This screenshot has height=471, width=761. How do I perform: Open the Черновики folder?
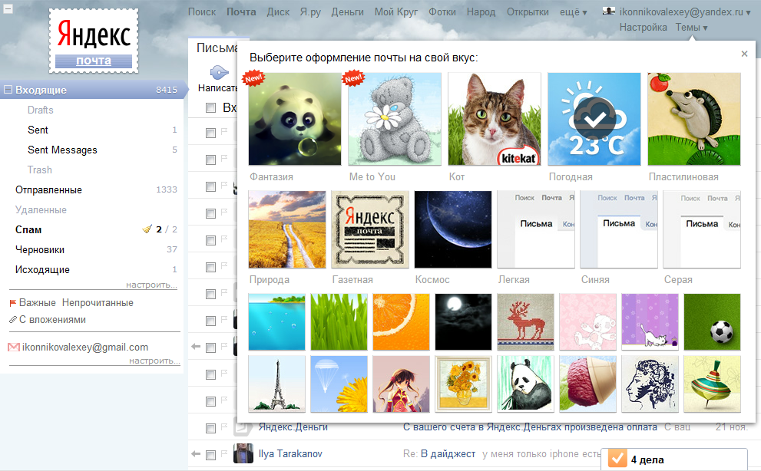tap(40, 250)
